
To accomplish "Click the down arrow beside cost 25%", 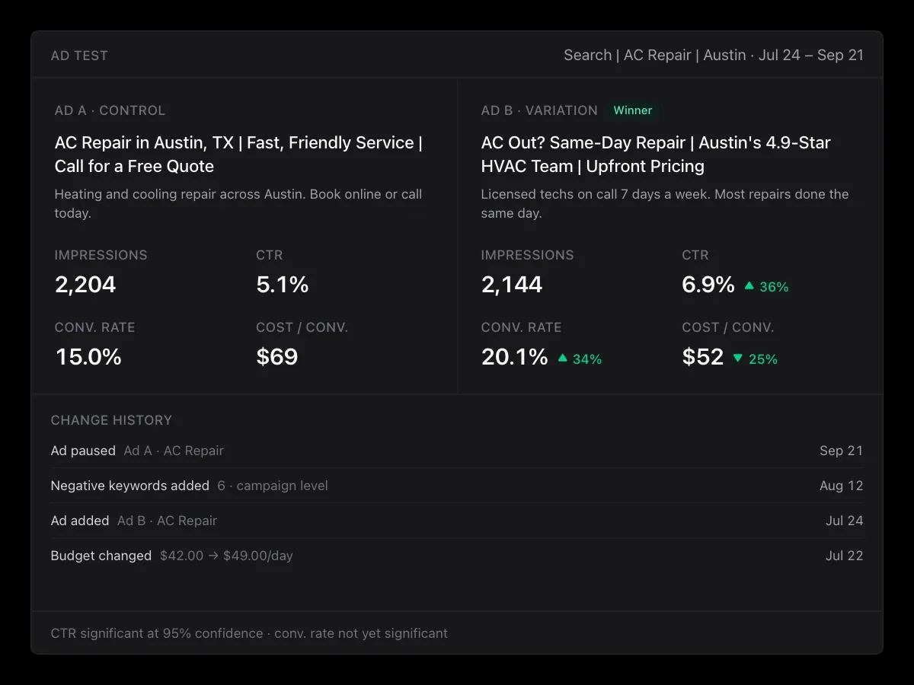I will click(x=737, y=358).
